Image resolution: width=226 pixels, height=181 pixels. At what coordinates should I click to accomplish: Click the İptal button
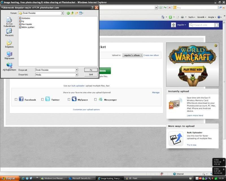pyautogui.click(x=91, y=74)
